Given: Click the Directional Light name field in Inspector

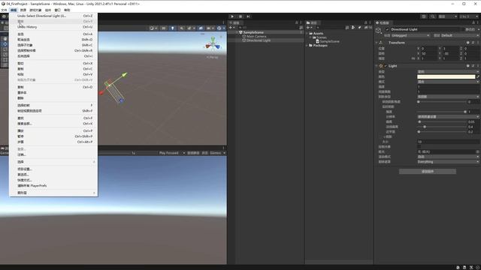Looking at the screenshot, I should (x=425, y=29).
